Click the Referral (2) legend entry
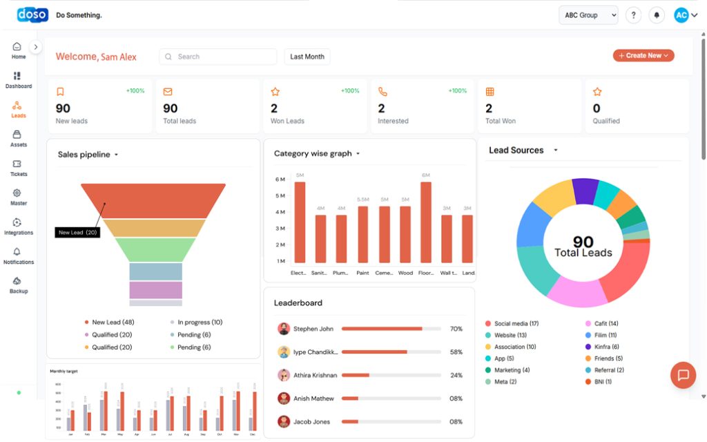The image size is (707, 442). pos(605,370)
